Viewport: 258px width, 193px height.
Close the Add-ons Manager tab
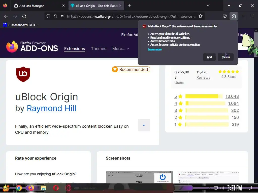click(x=63, y=6)
